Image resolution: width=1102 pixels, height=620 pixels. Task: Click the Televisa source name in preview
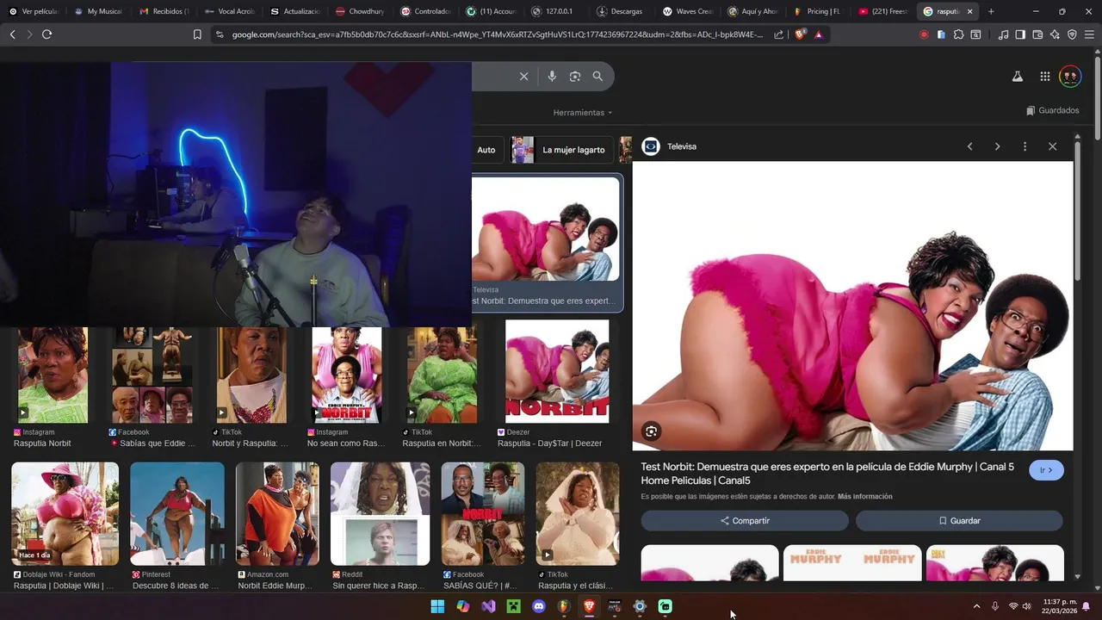(682, 146)
